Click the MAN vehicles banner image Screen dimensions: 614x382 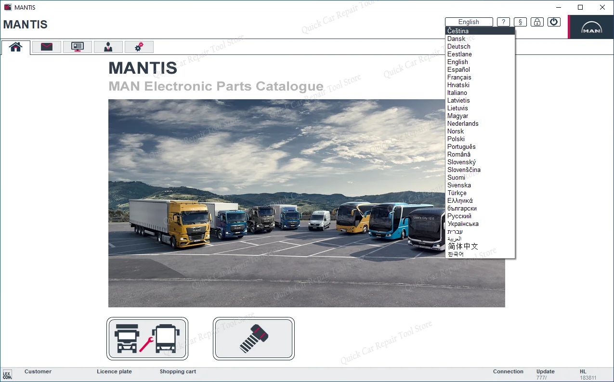pos(307,203)
